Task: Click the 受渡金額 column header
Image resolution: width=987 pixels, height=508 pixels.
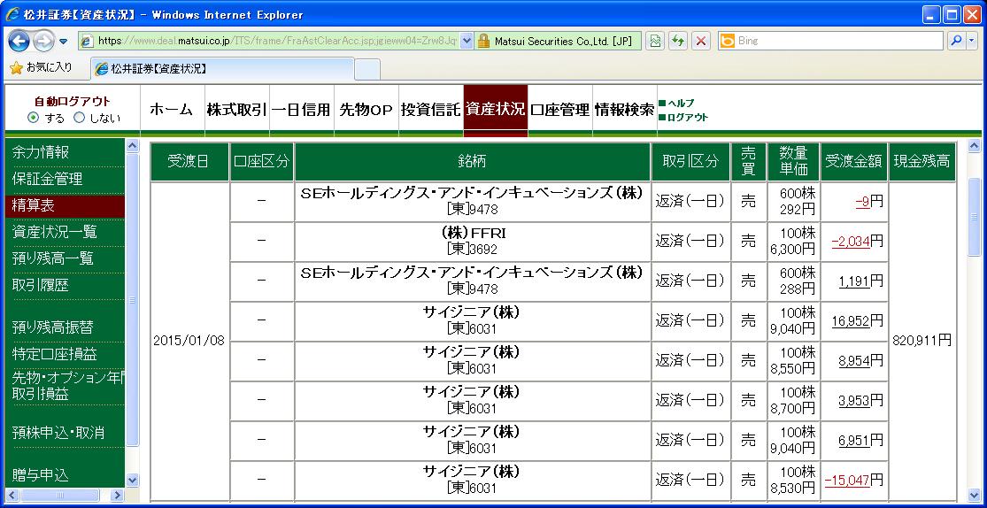Action: pyautogui.click(x=854, y=162)
